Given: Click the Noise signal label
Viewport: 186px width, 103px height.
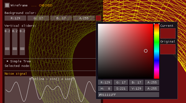Looking at the screenshot, I should 16,74.
